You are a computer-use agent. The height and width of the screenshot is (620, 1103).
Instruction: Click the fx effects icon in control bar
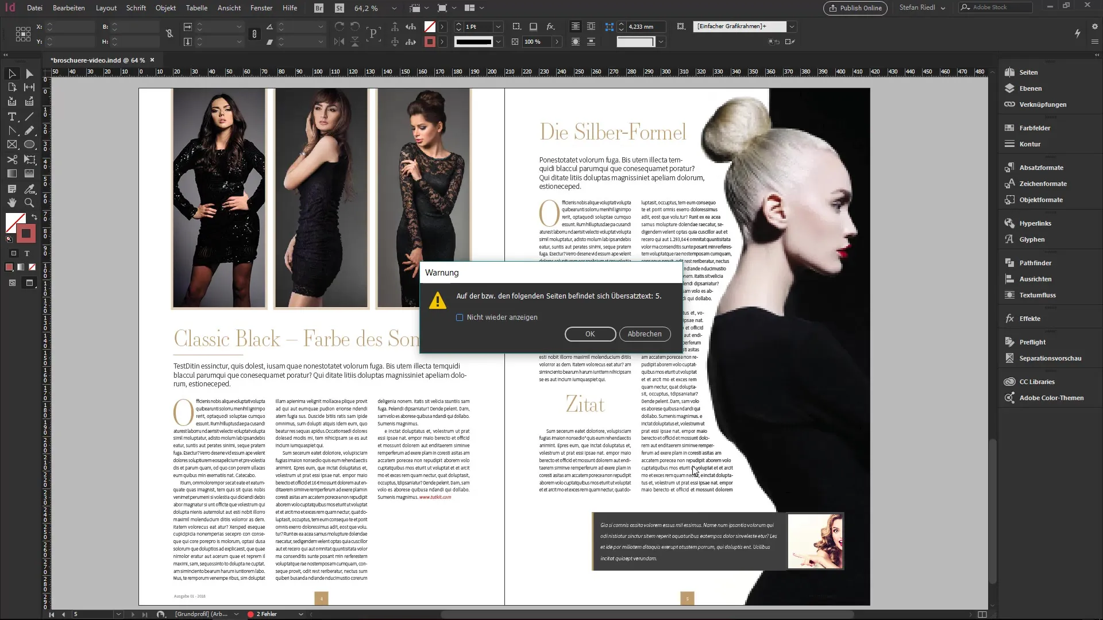click(550, 26)
